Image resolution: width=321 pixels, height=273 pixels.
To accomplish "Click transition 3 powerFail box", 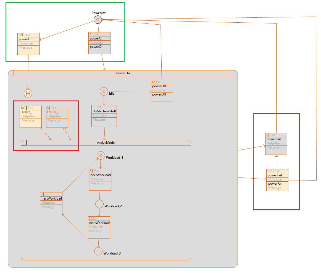I will [x=276, y=144].
